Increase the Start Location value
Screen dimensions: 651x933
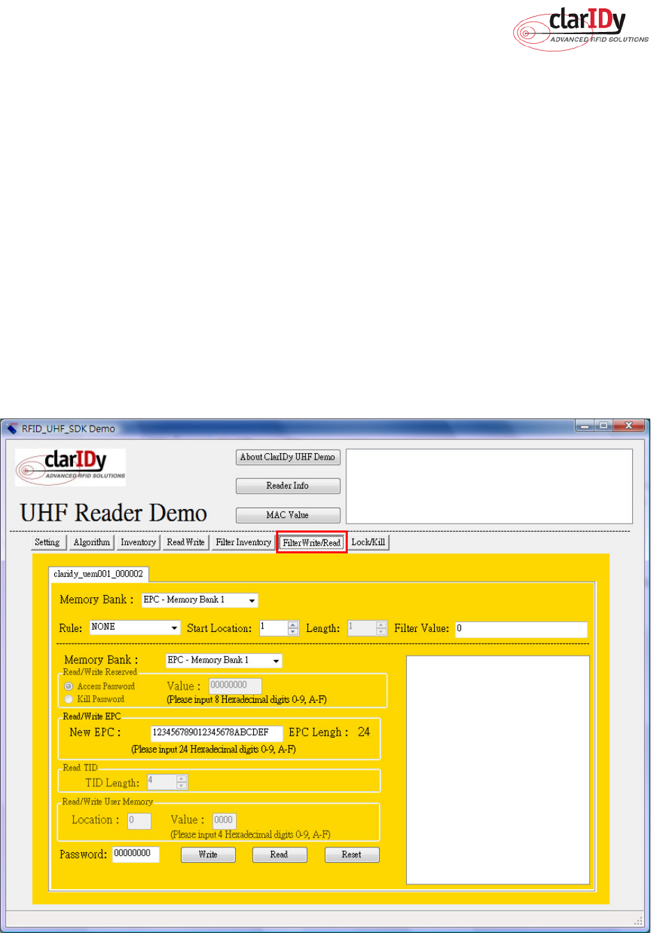294,624
